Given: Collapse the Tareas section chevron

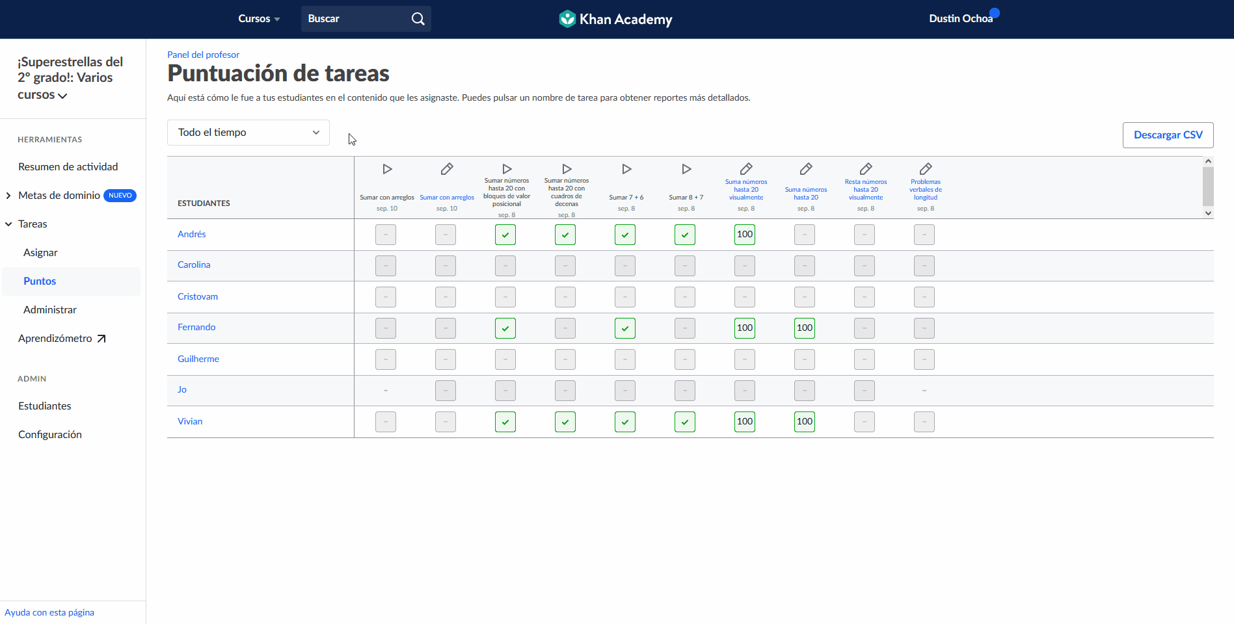Looking at the screenshot, I should tap(8, 224).
